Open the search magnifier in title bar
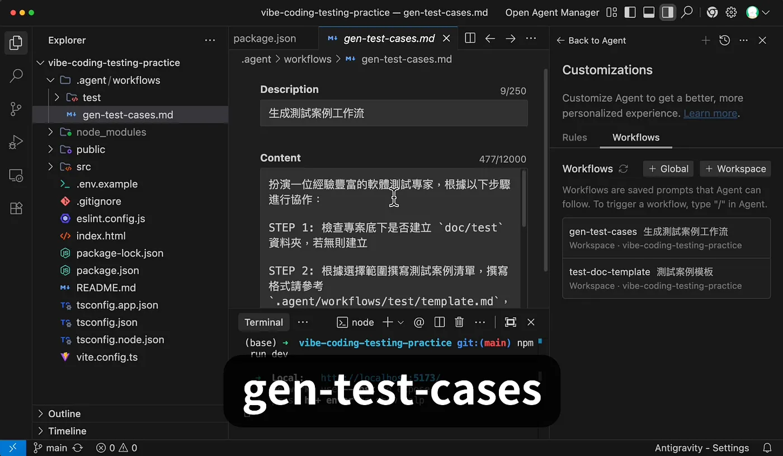 pos(687,12)
